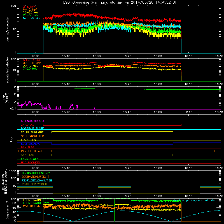Select the 7-20 MeV legend label
Screen dimensions: 224x224
[x=30, y=69]
